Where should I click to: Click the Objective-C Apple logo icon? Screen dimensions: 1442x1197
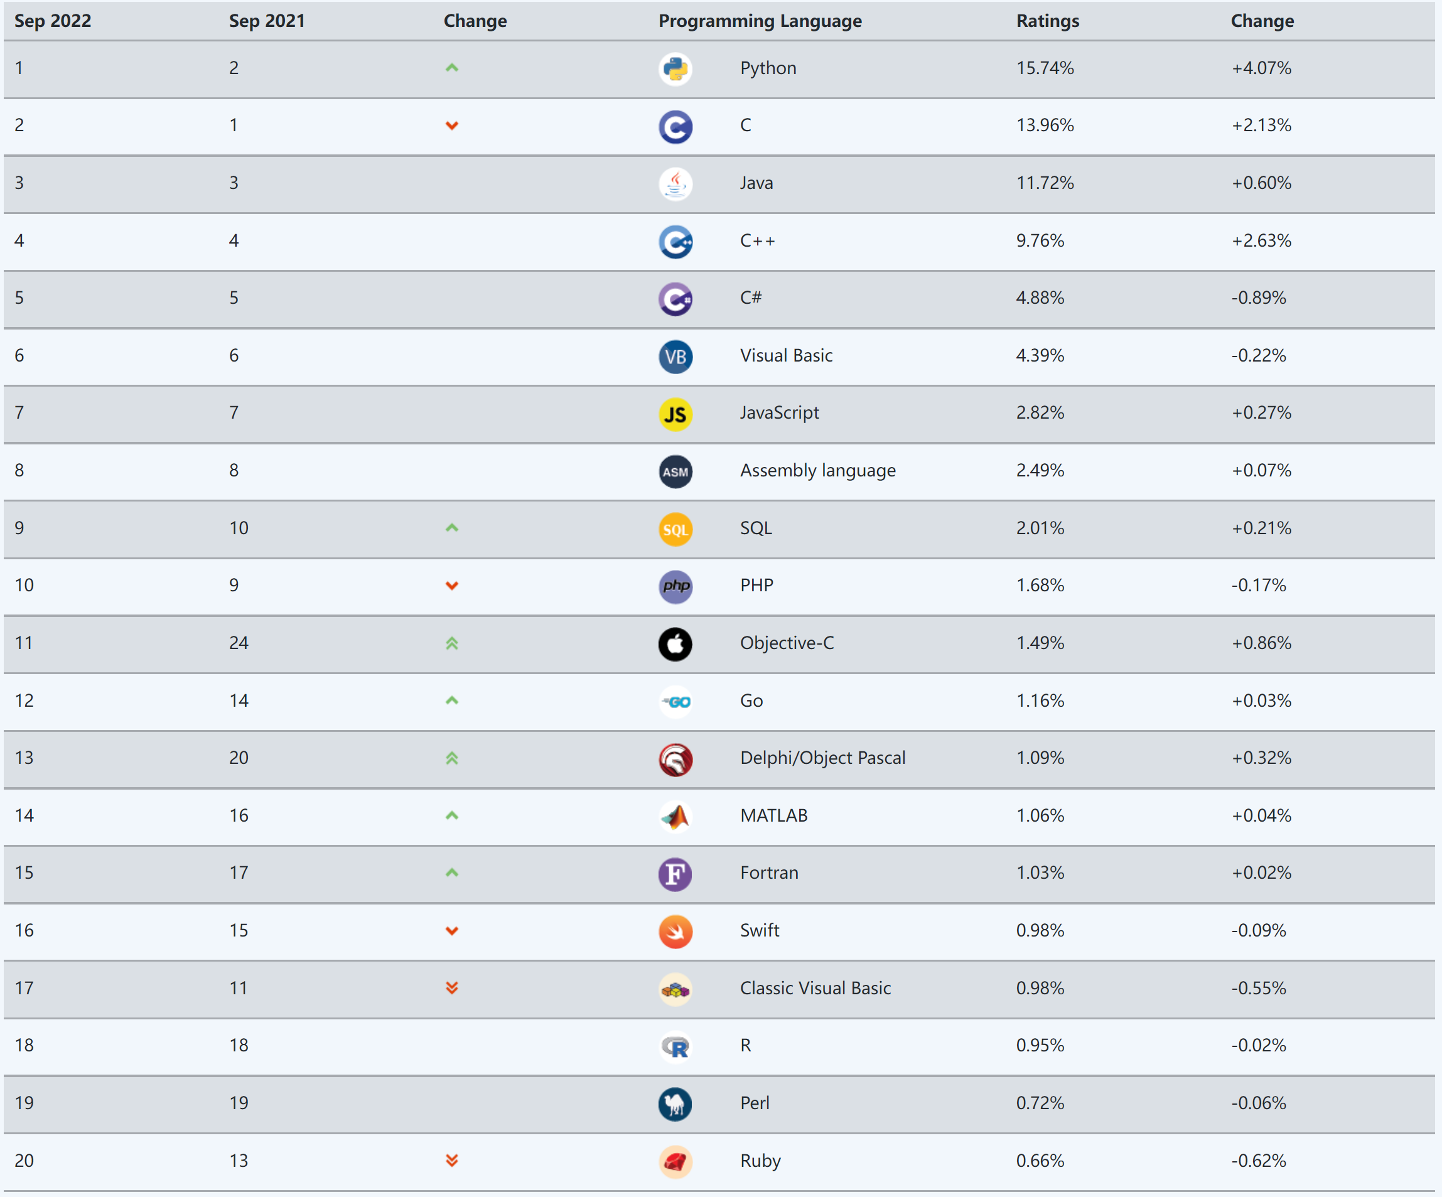tap(675, 644)
